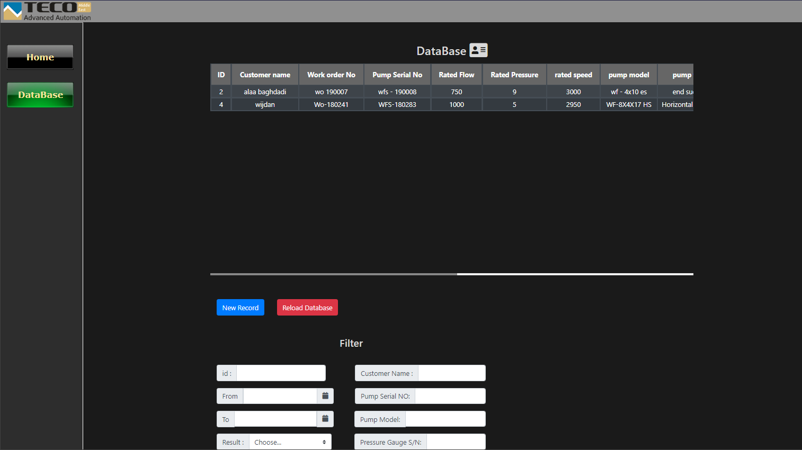Open the DataBase sidebar tab
The image size is (802, 450).
point(40,95)
